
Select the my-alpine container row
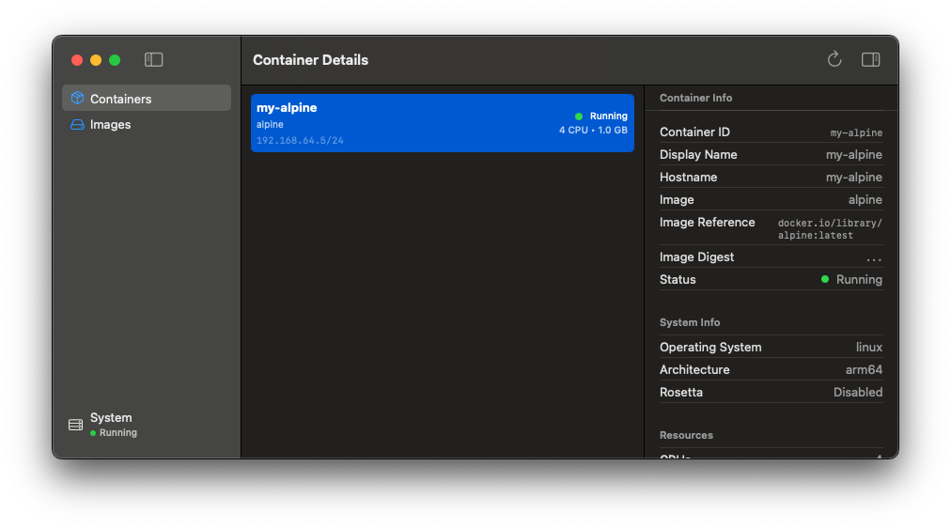(x=442, y=123)
